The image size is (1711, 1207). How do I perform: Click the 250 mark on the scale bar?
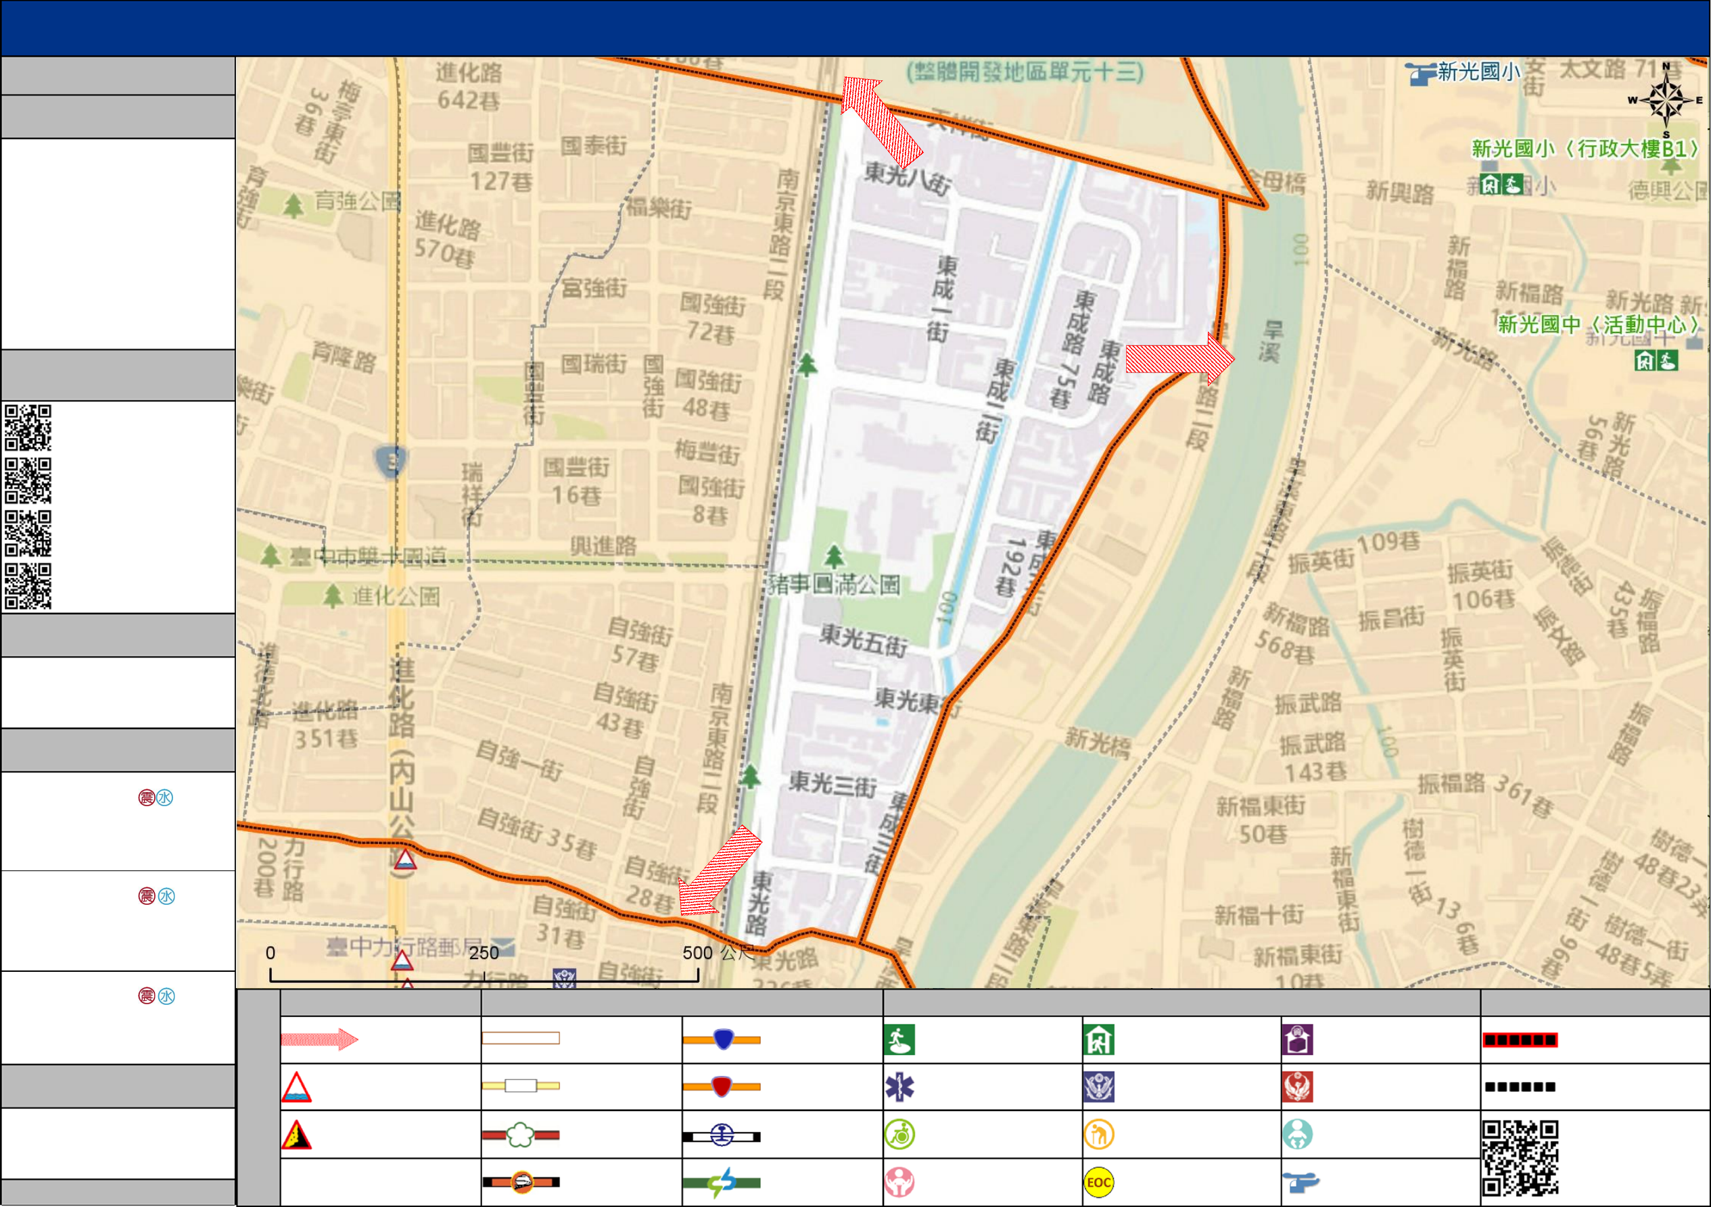point(484,953)
